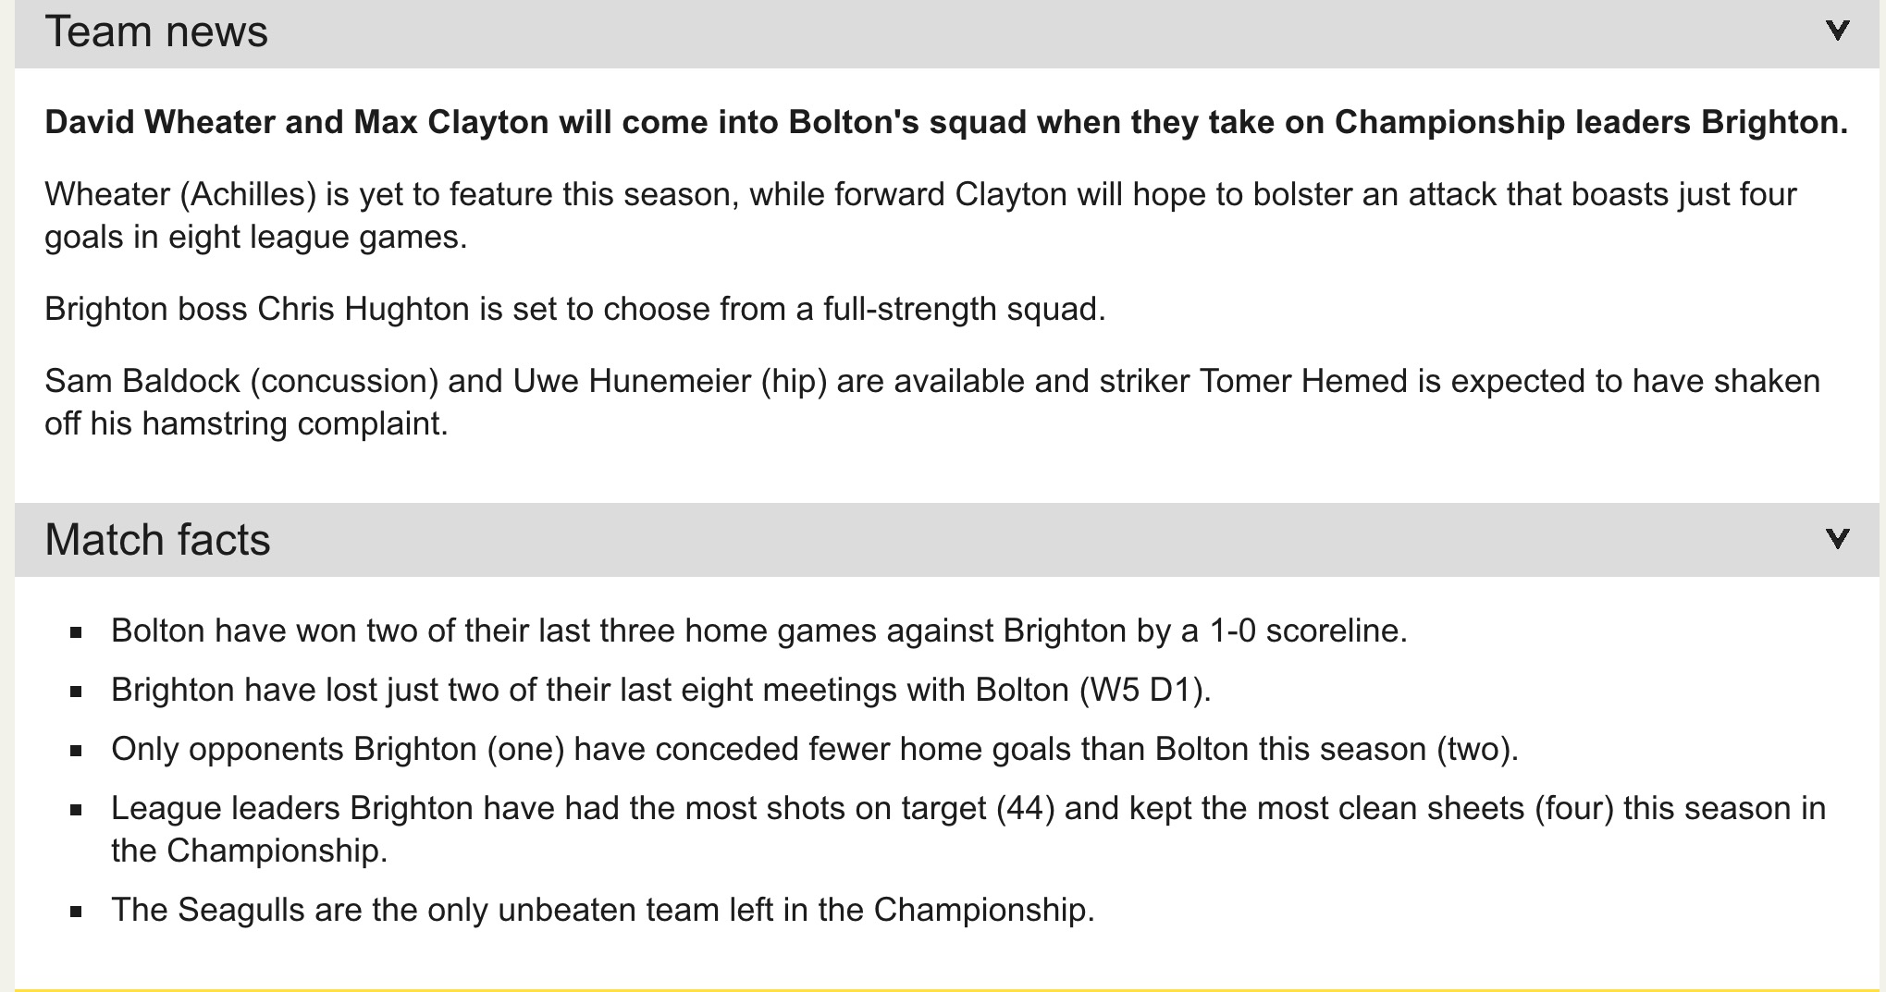Click the Bolton 1-0 scoreline fact text
The width and height of the screenshot is (1886, 992).
759,631
